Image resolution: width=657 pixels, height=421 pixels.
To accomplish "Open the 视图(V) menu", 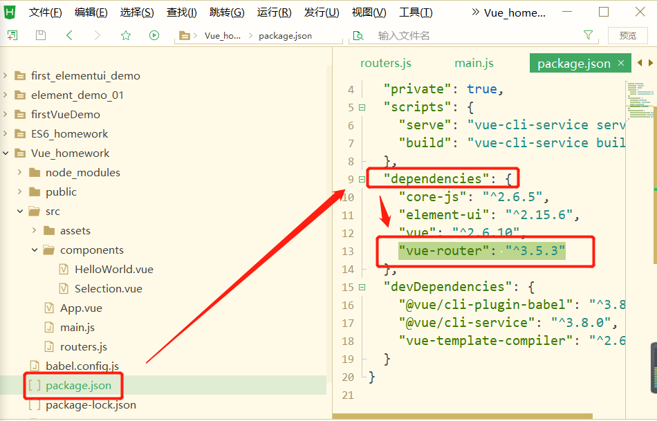I will [x=369, y=12].
